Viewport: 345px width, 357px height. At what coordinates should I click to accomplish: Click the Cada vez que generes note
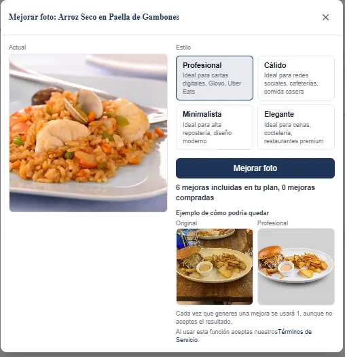(x=254, y=318)
